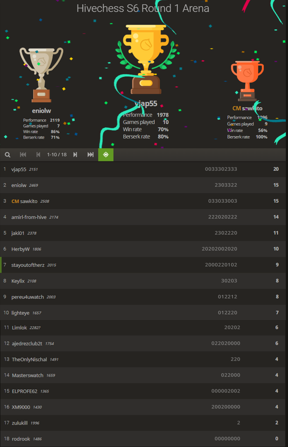Open stayoutoftherz highlighted row
Viewport: 288px width, 447px height.
143,265
